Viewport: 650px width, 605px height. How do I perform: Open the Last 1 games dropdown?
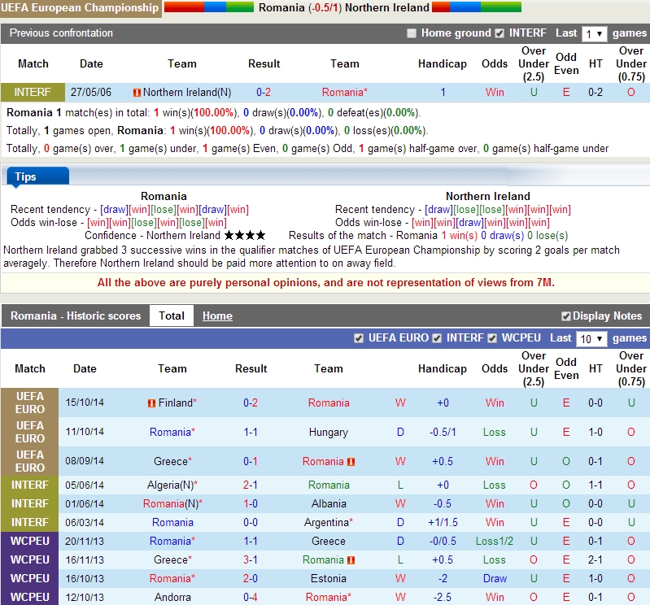tap(594, 33)
